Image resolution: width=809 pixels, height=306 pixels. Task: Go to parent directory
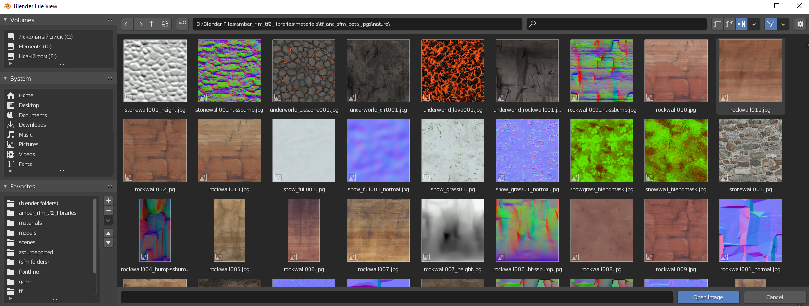coord(152,24)
